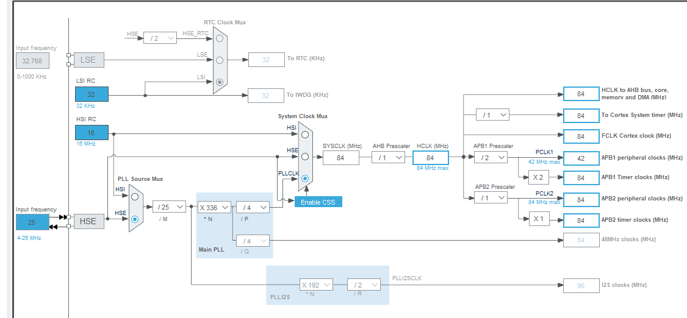Click the LSE oscillator block
This screenshot has height=318, width=687.
point(88,60)
